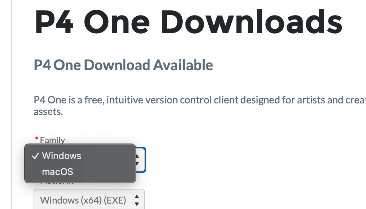Click the checkmark icon beside Windows
The width and height of the screenshot is (366, 209).
[x=35, y=156]
